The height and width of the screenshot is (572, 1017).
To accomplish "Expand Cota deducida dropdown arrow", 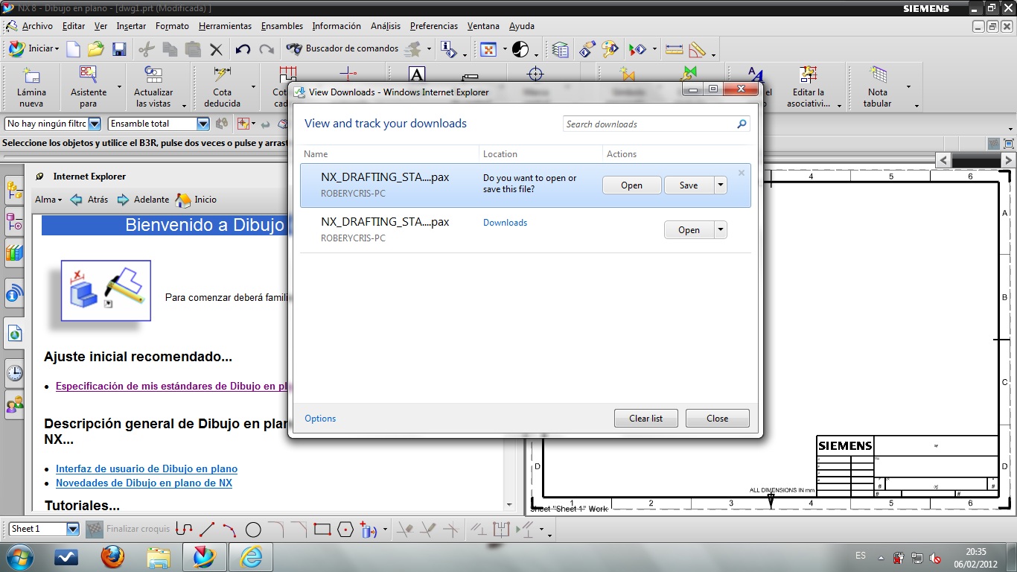I will click(x=254, y=87).
